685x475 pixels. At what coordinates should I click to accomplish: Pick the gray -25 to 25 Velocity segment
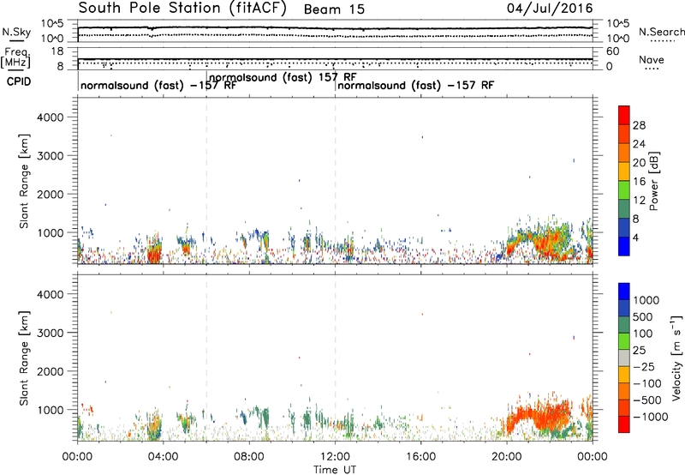pyautogui.click(x=624, y=358)
